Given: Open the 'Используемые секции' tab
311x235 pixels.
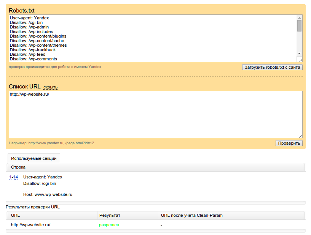Looking at the screenshot, I should coord(33,158).
